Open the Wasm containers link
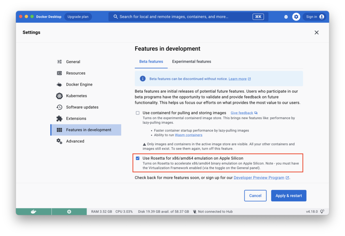Image resolution: width=345 pixels, height=236 pixels. (189, 135)
